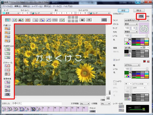Click the 設定 button
This screenshot has height=115, width=153.
coord(123,10)
